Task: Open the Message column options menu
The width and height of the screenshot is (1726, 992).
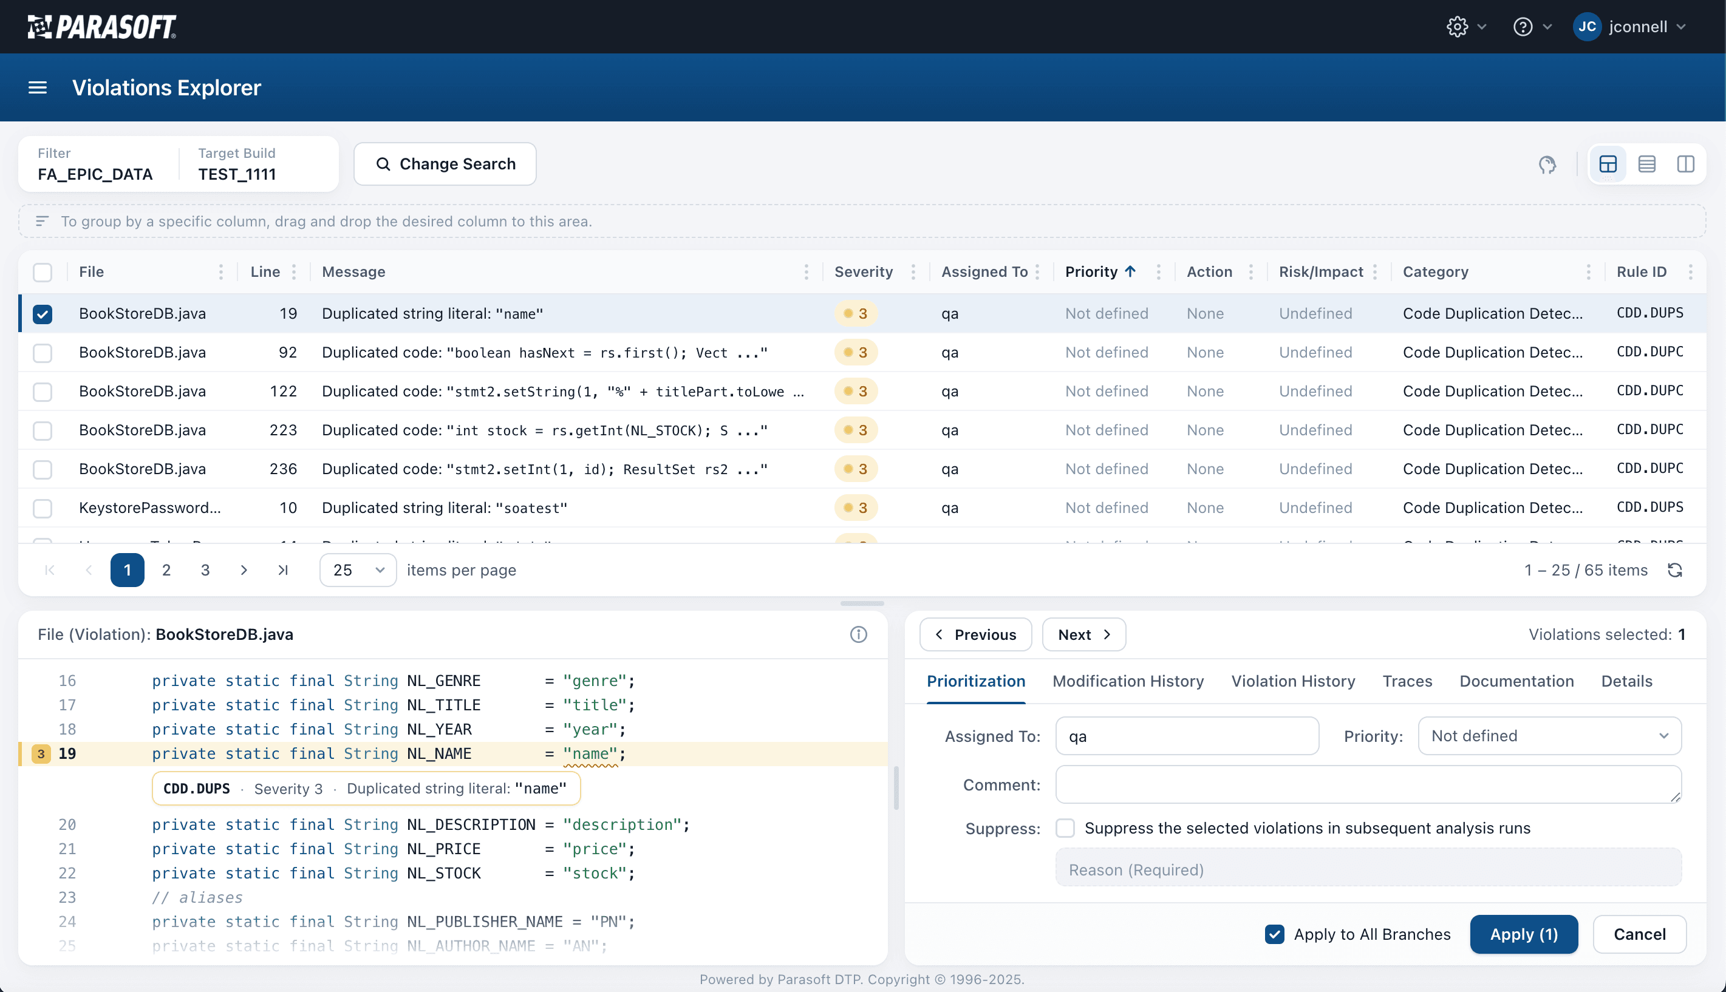Action: coord(806,272)
